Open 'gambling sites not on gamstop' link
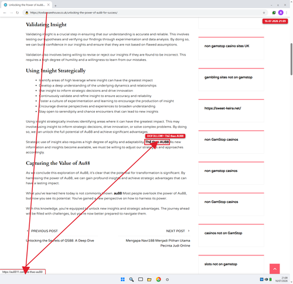 (x=229, y=77)
